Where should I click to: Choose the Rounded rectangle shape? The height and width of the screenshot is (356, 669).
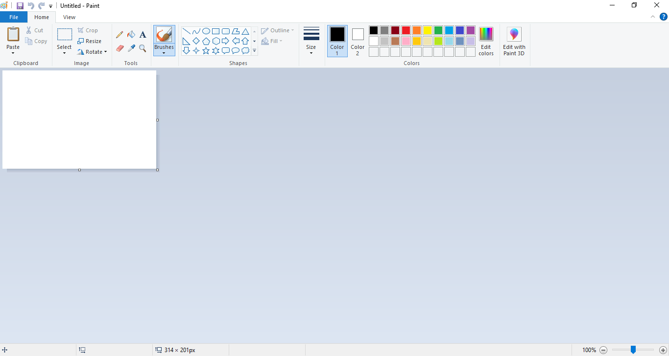tap(226, 31)
